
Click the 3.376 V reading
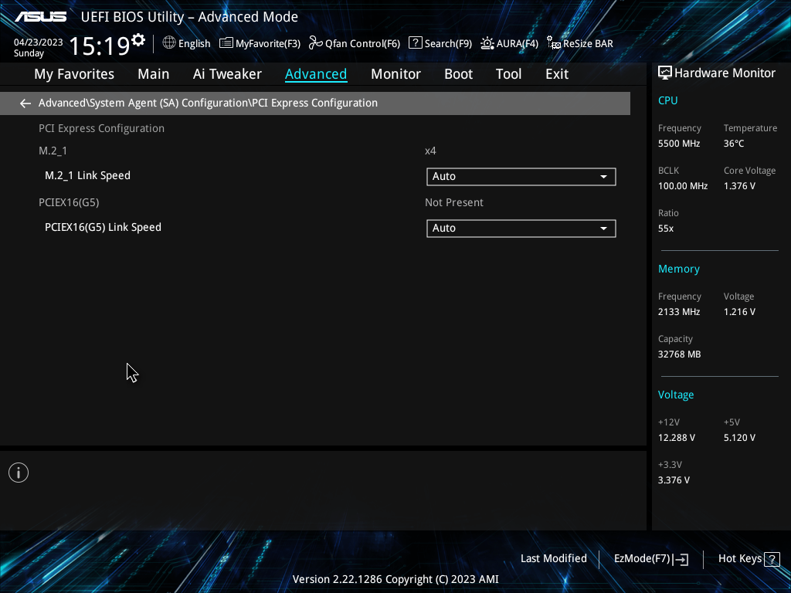coord(674,480)
